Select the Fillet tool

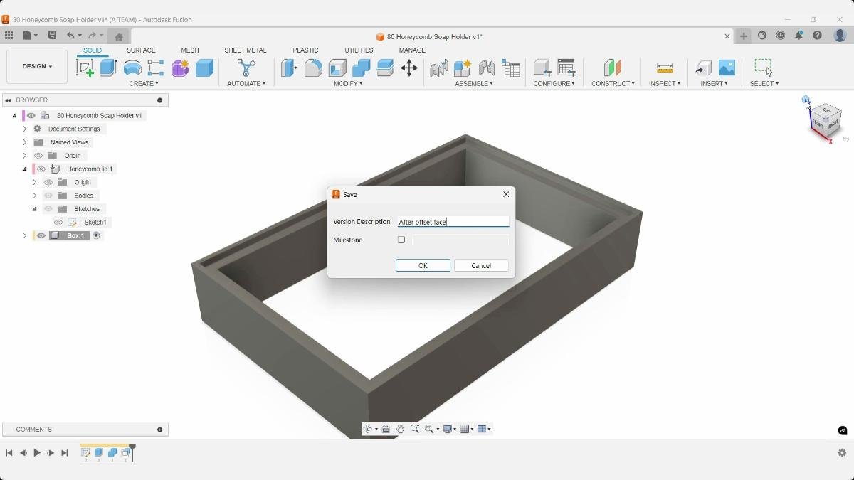tap(313, 68)
